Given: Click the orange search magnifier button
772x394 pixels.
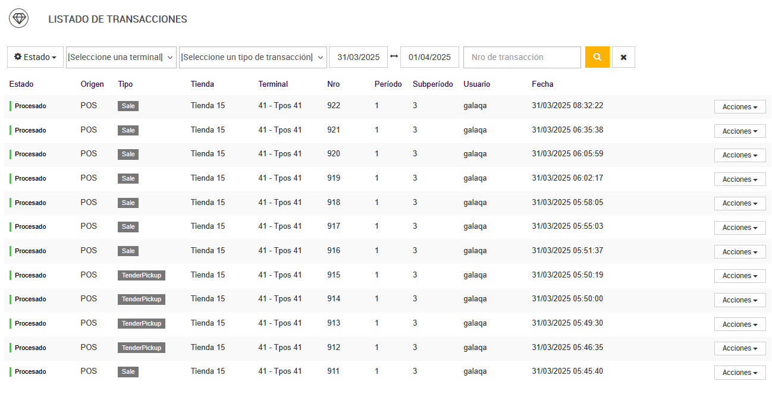Looking at the screenshot, I should tap(597, 57).
